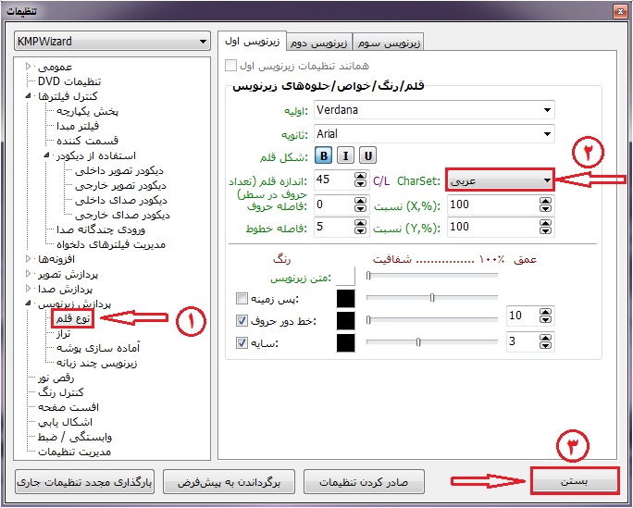Select قسمت کننده tree item
This screenshot has height=508, width=633.
coord(87,141)
